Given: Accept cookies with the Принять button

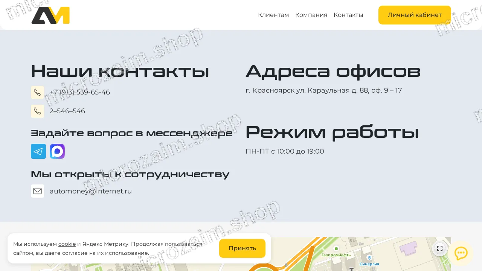Looking at the screenshot, I should tap(242, 248).
